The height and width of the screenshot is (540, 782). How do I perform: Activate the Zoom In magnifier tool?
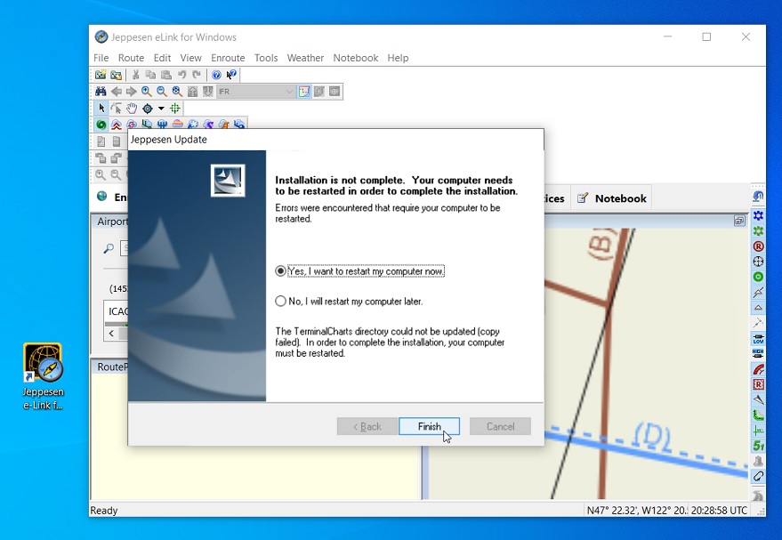pyautogui.click(x=145, y=90)
